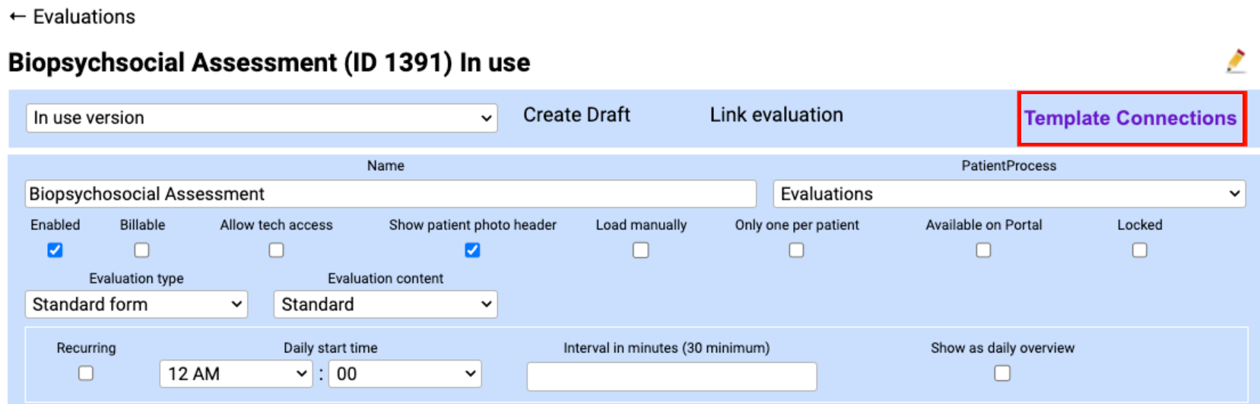This screenshot has width=1260, height=404.
Task: Open the Evaluation content dropdown
Action: 385,305
